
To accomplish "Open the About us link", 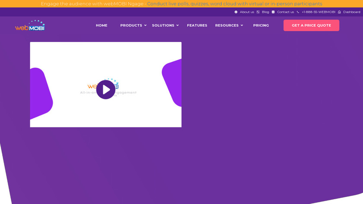I will pyautogui.click(x=247, y=12).
